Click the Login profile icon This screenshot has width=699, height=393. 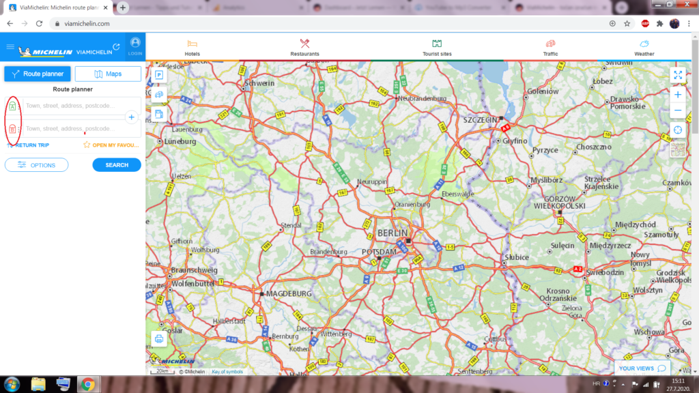135,46
